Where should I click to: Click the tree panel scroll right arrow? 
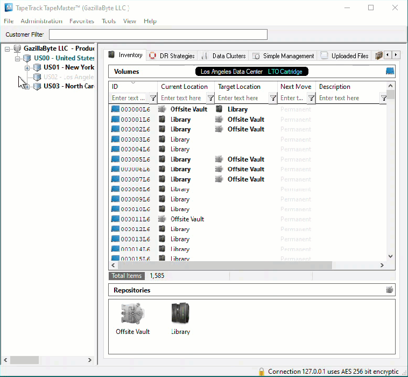click(90, 360)
